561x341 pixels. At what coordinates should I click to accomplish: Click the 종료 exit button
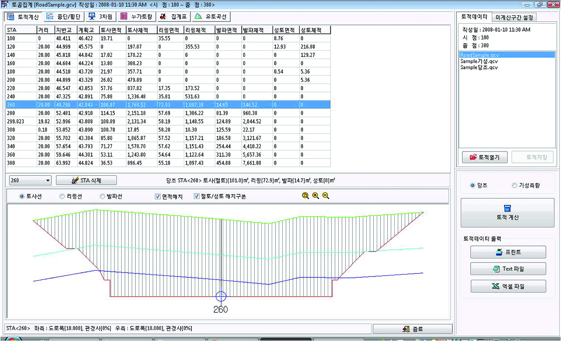tap(412, 329)
